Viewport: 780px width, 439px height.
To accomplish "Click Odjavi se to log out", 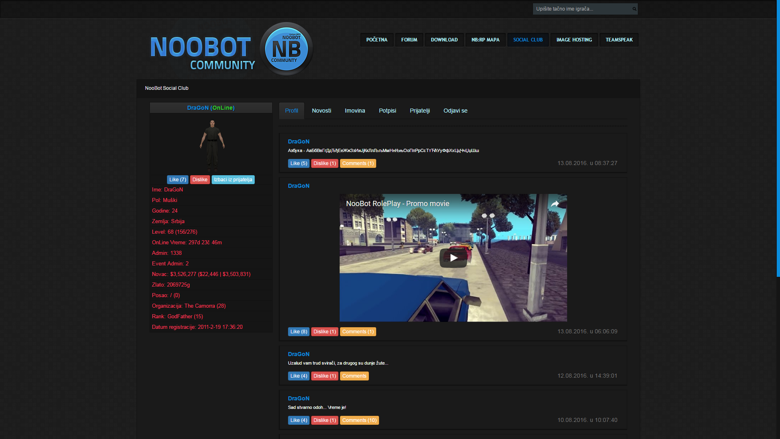I will [455, 111].
